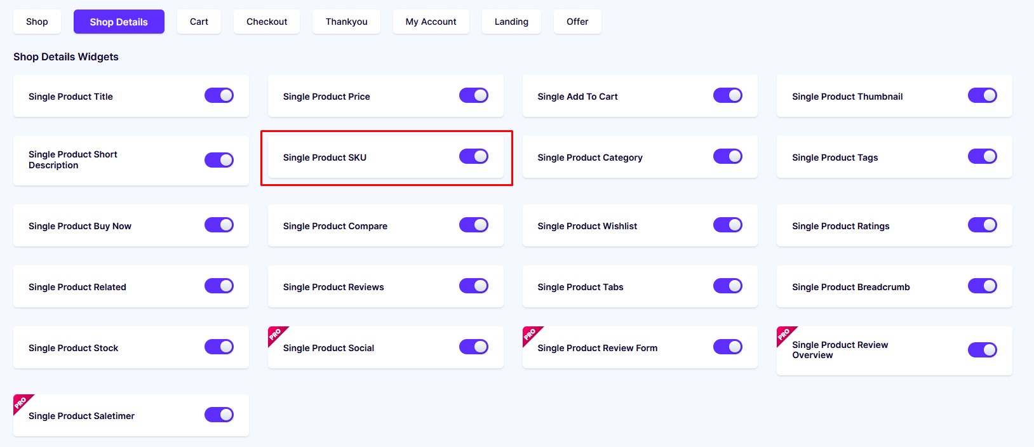Screen dimensions: 1034x447
Task: Toggle the Single Product Thumbnail switch
Action: point(983,95)
